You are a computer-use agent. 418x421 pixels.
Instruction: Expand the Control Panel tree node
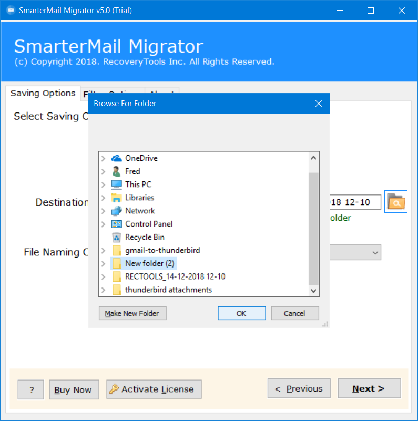104,224
